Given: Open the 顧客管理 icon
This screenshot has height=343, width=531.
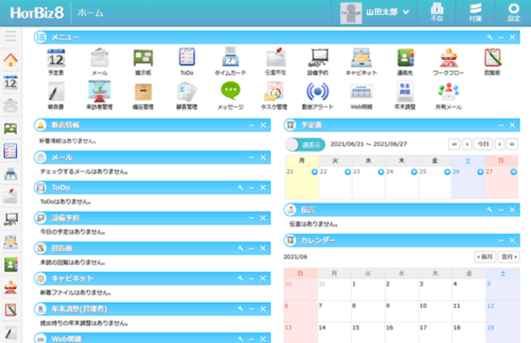Looking at the screenshot, I should pyautogui.click(x=187, y=92).
